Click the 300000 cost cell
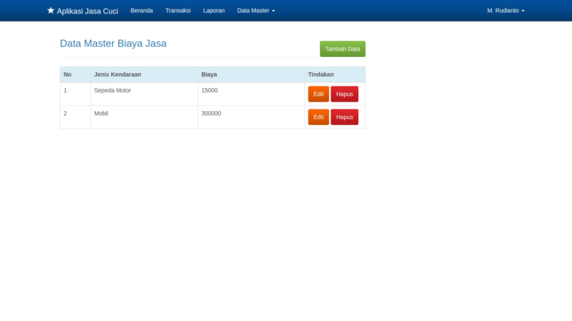Viewport: 572px width, 321px height. click(211, 113)
